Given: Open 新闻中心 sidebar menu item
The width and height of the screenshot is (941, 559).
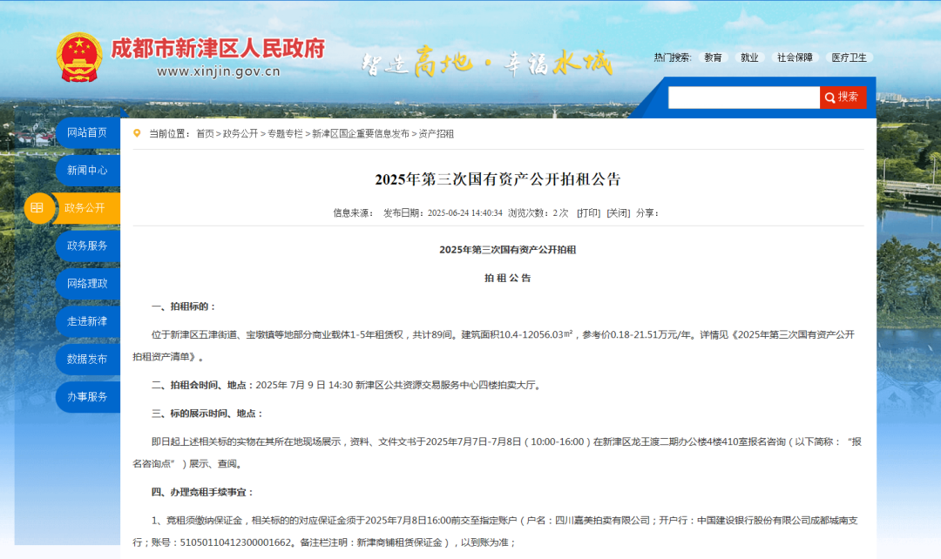Looking at the screenshot, I should point(87,171).
